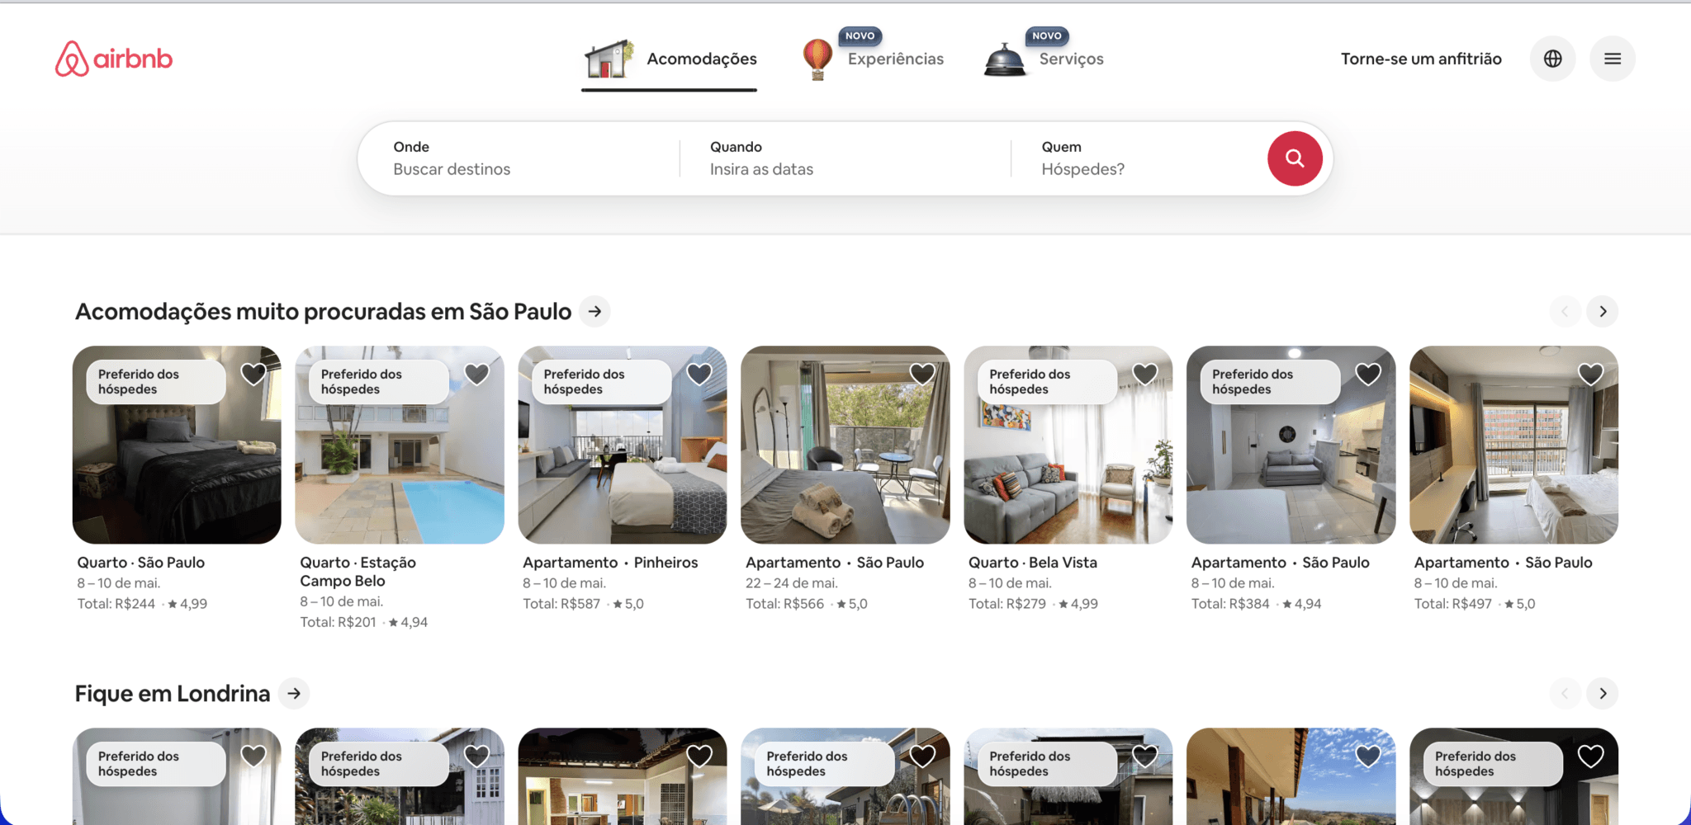This screenshot has width=1691, height=825.
Task: Favorite the Apartamento · São Paulo R$497 listing
Action: pyautogui.click(x=1591, y=374)
